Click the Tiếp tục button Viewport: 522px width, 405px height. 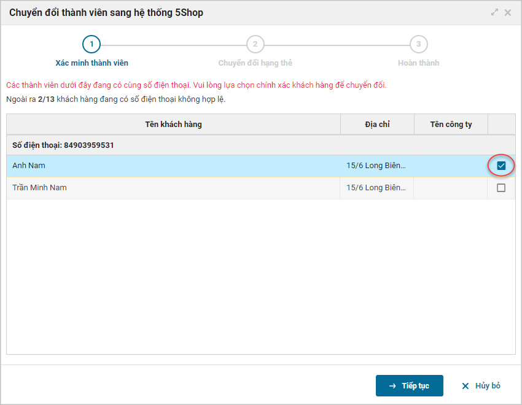click(x=409, y=386)
